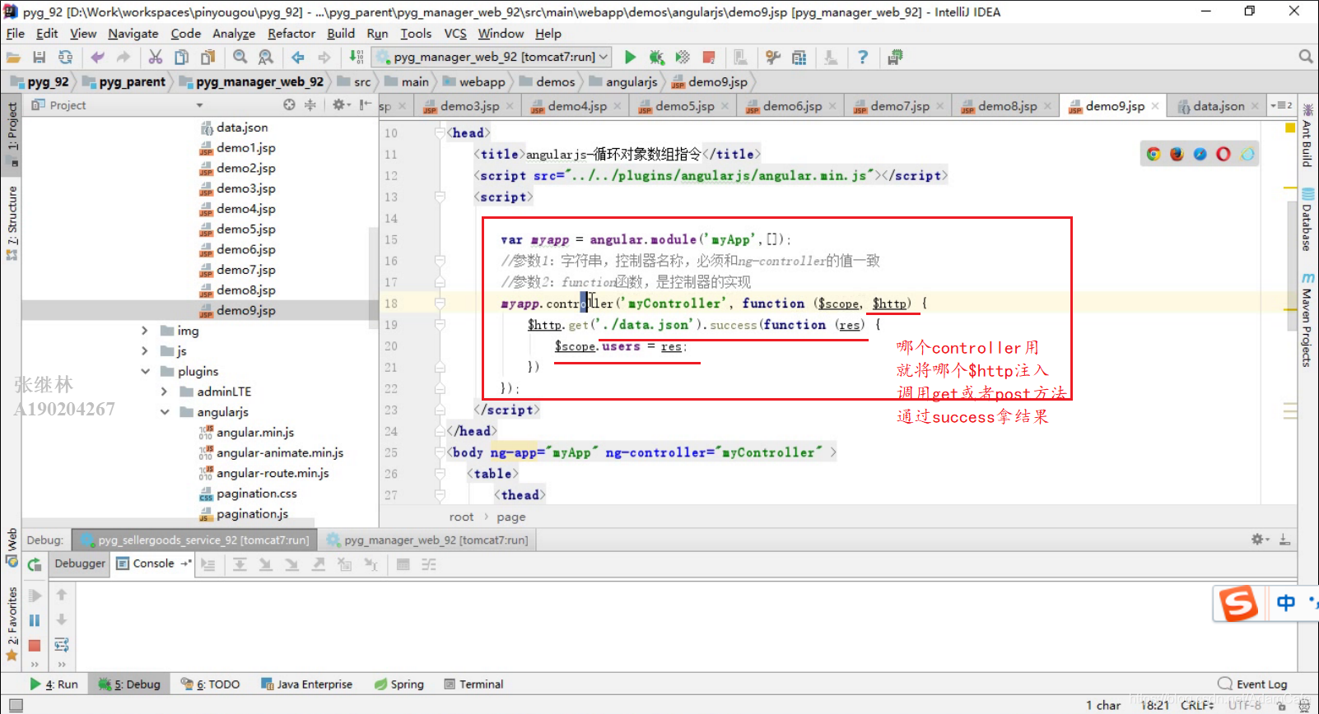Cut selection using the scissors icon
Viewport: 1319px width, 714px height.
coord(155,57)
